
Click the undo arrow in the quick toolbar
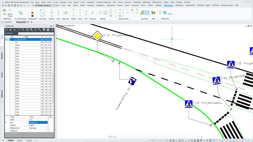pyautogui.click(x=24, y=5)
